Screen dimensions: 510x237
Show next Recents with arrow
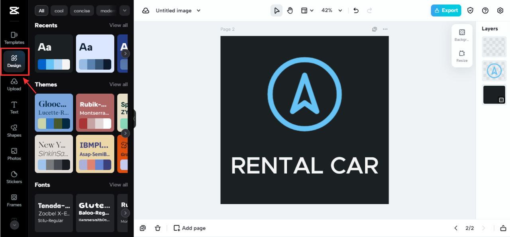tap(125, 53)
